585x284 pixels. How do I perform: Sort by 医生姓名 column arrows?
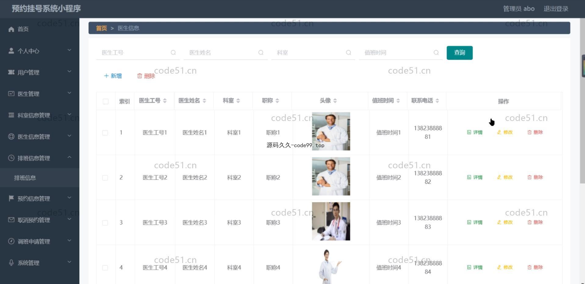[x=204, y=101]
